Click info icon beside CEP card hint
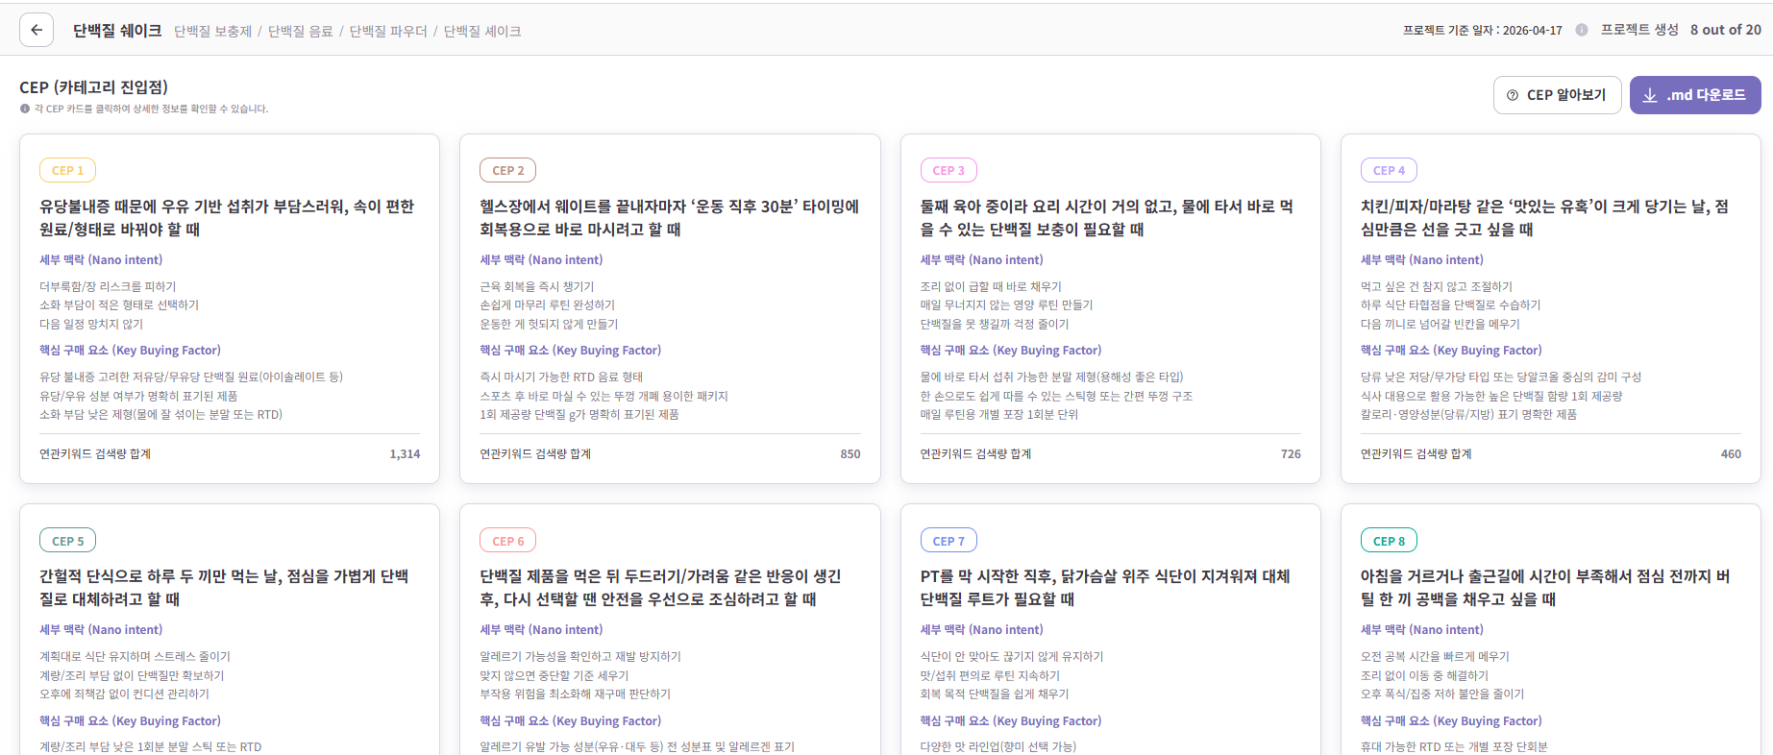This screenshot has width=1773, height=755. pos(25,109)
